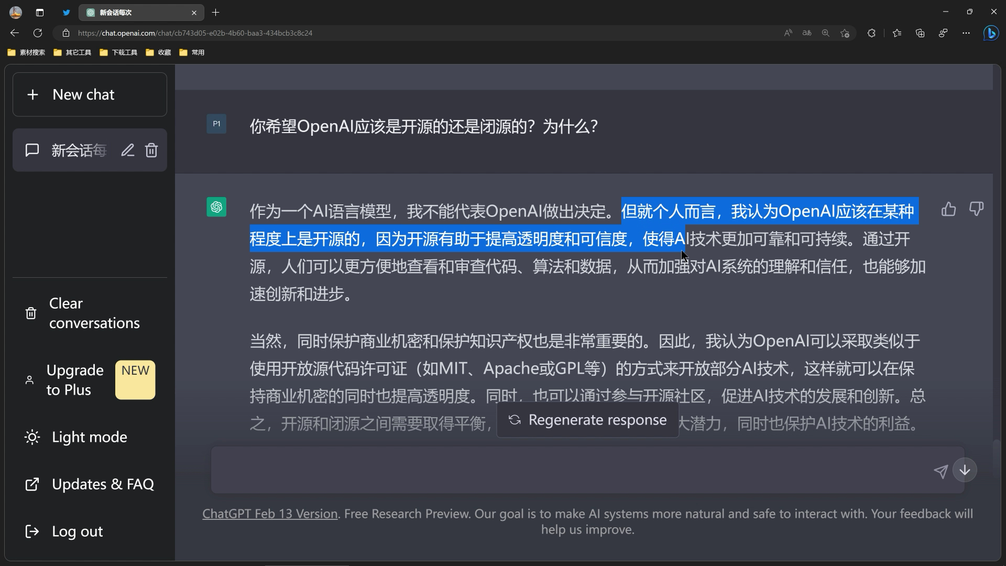Click the edit conversation pencil icon
The height and width of the screenshot is (566, 1006).
click(128, 150)
